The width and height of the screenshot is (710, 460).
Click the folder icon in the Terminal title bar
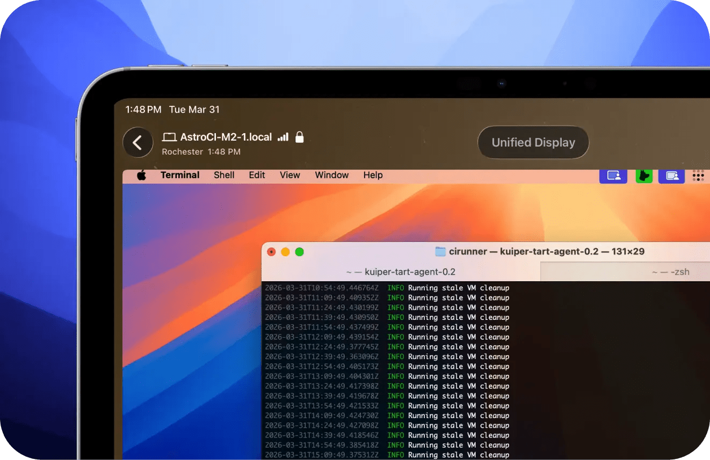tap(440, 251)
